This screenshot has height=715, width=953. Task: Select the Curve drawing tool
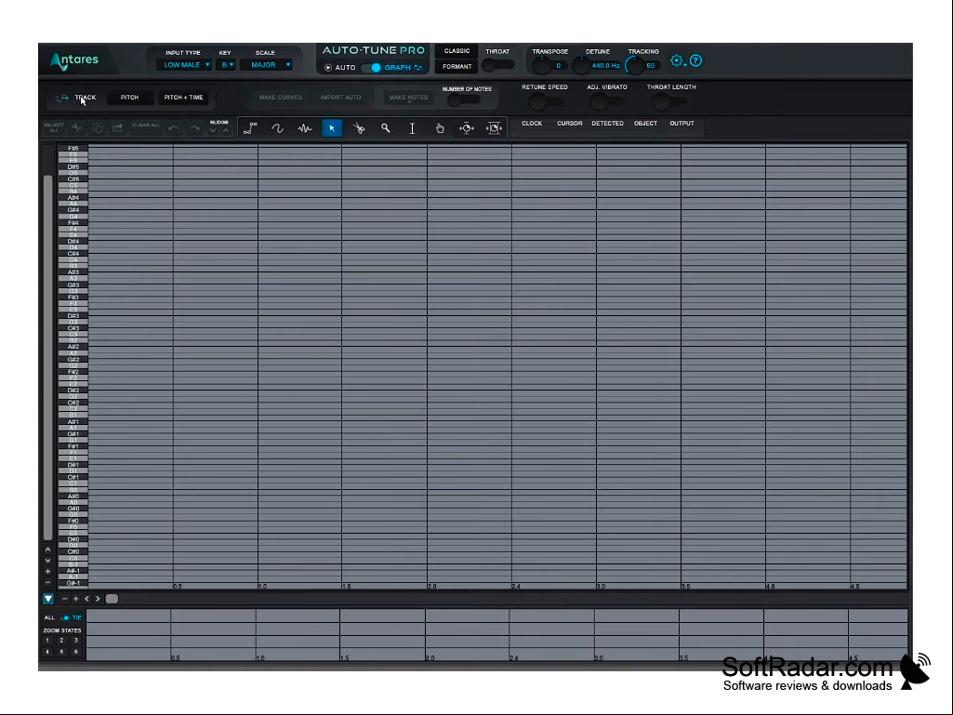click(x=278, y=128)
